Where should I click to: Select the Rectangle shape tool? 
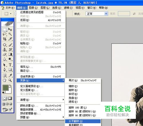[10, 70]
